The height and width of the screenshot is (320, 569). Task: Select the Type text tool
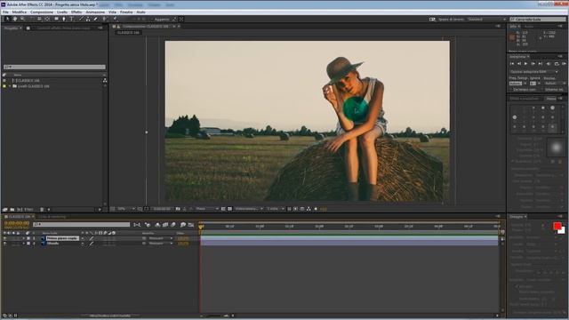71,19
